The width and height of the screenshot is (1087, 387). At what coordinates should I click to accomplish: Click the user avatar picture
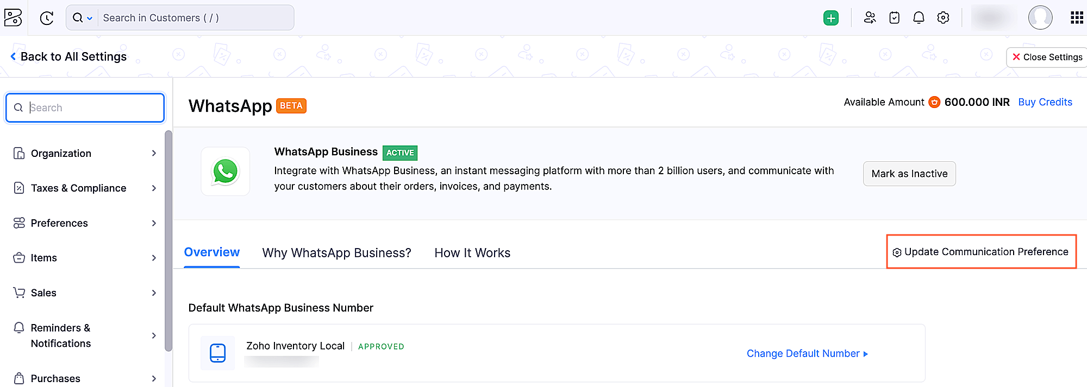pos(1040,17)
